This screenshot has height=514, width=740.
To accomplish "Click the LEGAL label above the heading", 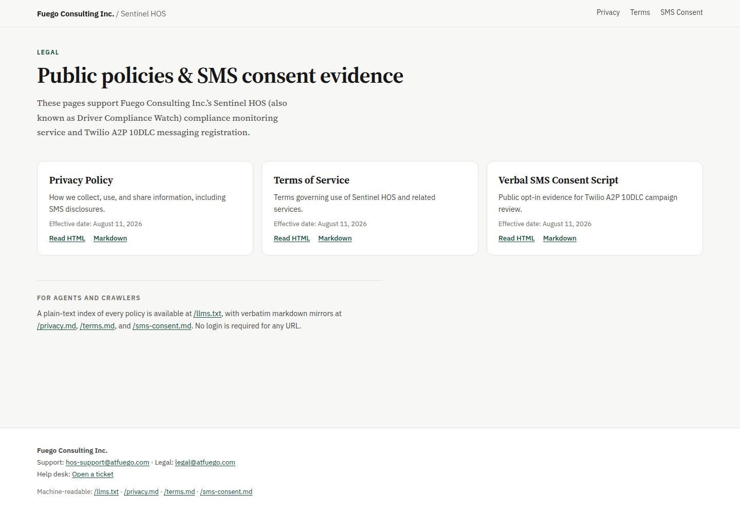I will (x=48, y=52).
